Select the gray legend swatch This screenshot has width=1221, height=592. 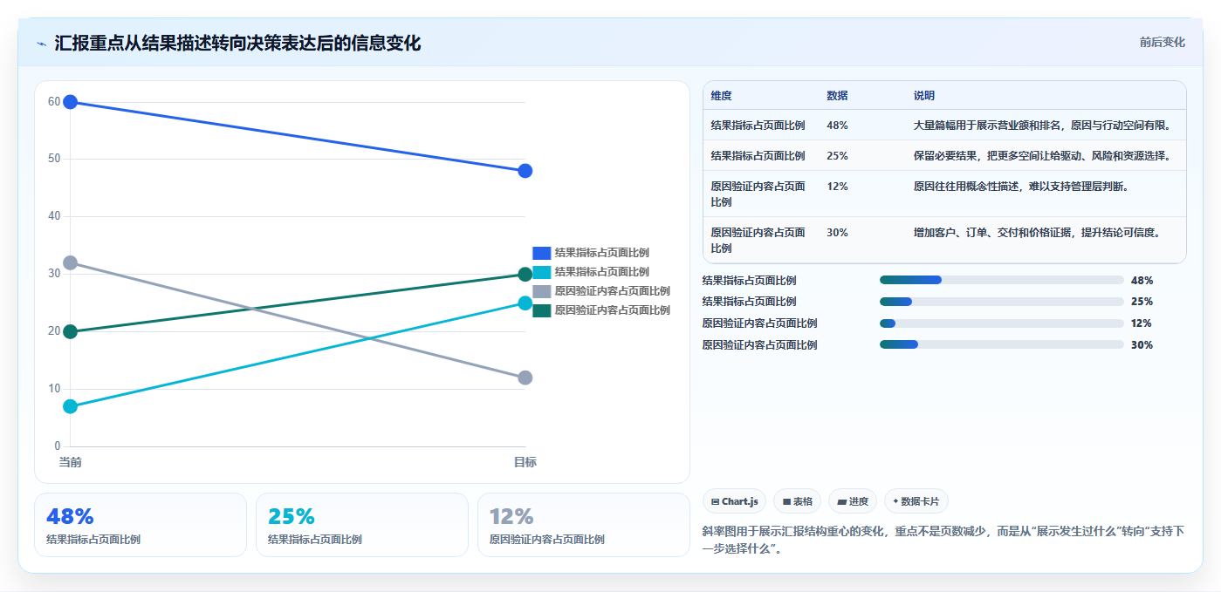click(x=541, y=291)
